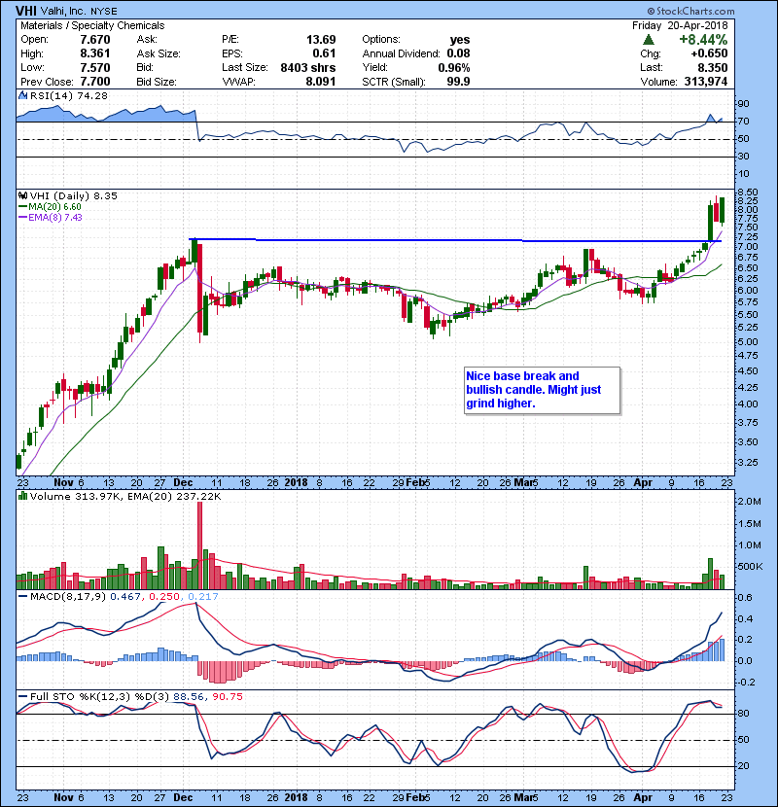Click the 8.50 price axis label
Image resolution: width=778 pixels, height=807 pixels.
coord(748,193)
